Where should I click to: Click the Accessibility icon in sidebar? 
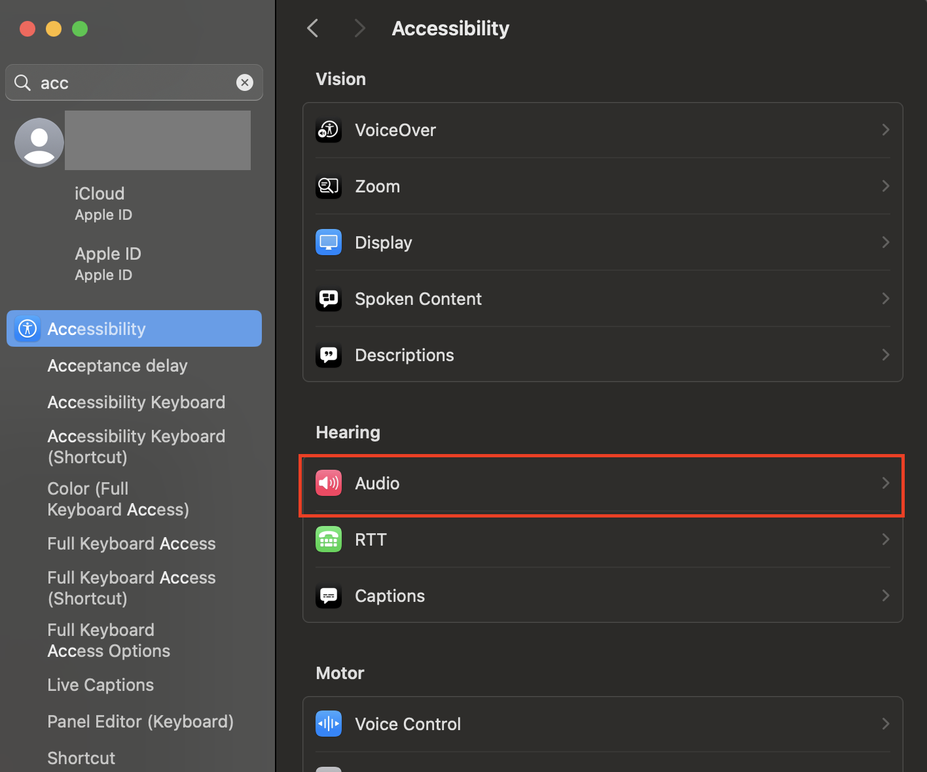(27, 328)
